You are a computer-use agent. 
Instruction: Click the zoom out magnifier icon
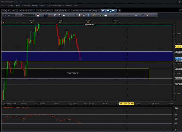coord(60,15)
